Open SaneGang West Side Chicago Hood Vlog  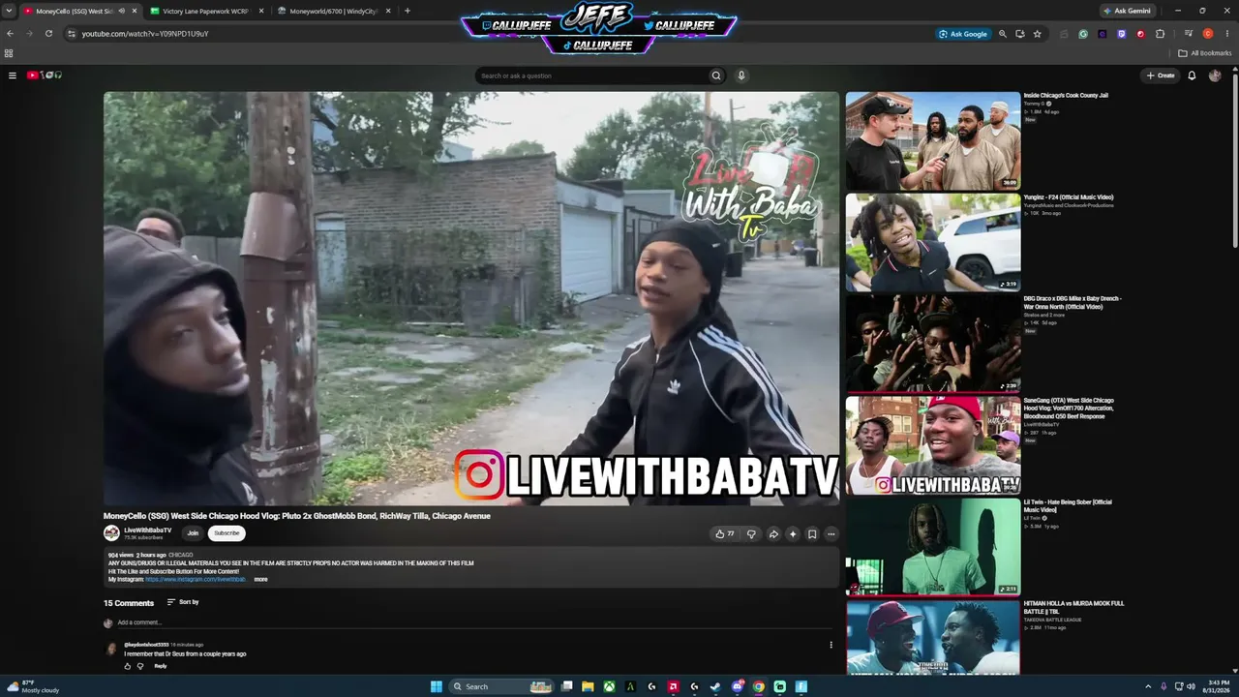pyautogui.click(x=933, y=446)
